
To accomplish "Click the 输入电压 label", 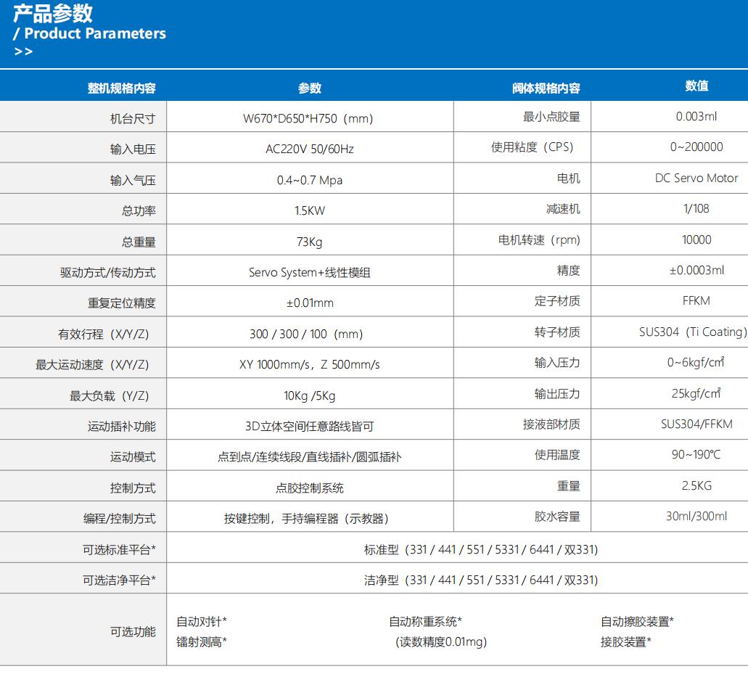I will click(133, 149).
